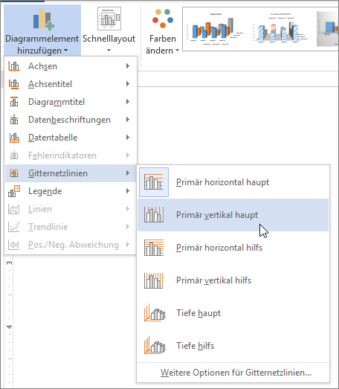339x389 pixels.
Task: Toggle Primär vertikal haupt gridlines
Action: [x=233, y=215]
